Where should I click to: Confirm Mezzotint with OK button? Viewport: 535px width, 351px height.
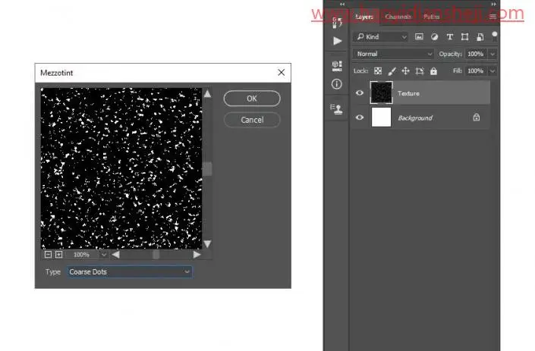252,99
